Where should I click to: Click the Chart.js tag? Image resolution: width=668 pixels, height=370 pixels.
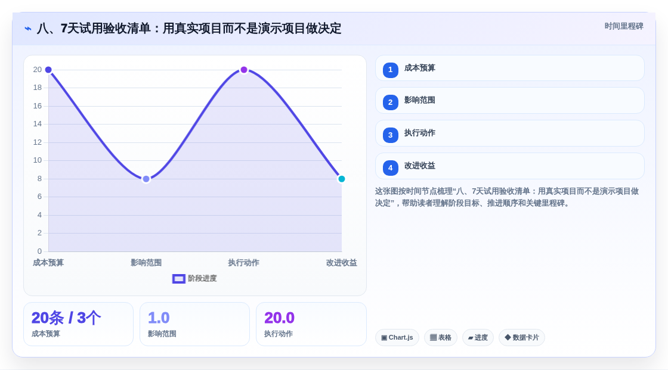click(397, 338)
